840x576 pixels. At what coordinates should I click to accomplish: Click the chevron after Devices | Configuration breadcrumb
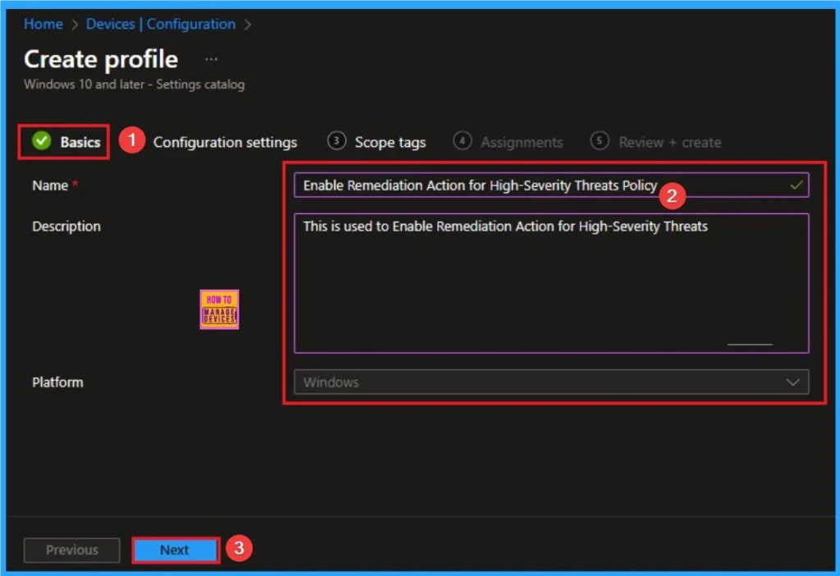pyautogui.click(x=246, y=25)
